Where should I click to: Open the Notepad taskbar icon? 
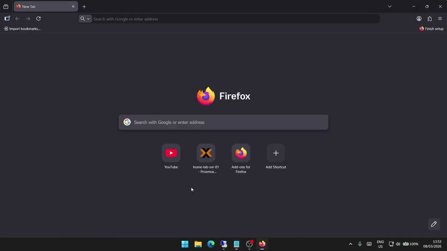tap(236, 244)
